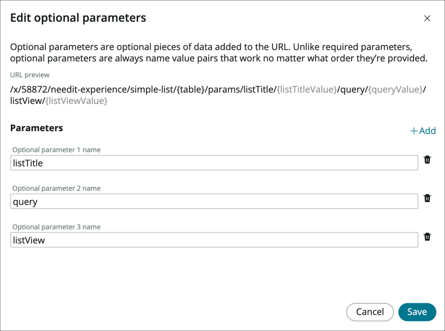Click the {listTitleValue} placeholder in URL preview

click(307, 90)
